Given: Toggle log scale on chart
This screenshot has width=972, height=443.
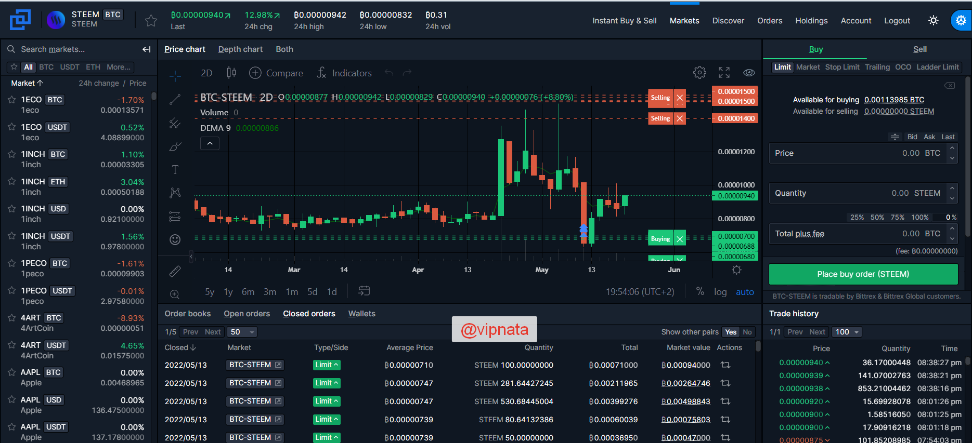Looking at the screenshot, I should [x=720, y=292].
